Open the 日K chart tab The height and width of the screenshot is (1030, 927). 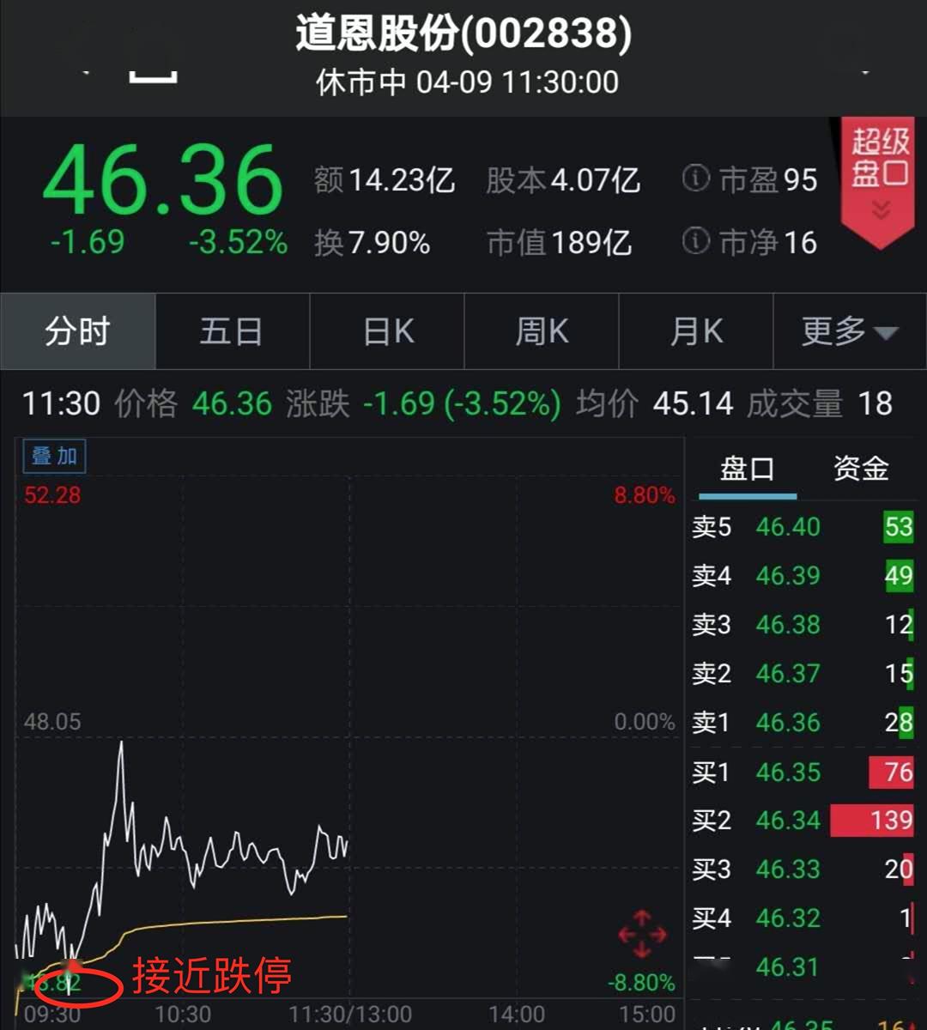pyautogui.click(x=387, y=331)
